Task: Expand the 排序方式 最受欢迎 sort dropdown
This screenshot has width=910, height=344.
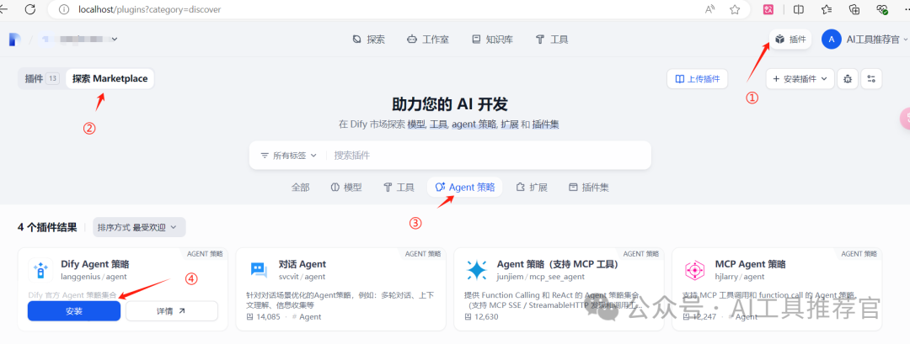Action: (x=139, y=227)
